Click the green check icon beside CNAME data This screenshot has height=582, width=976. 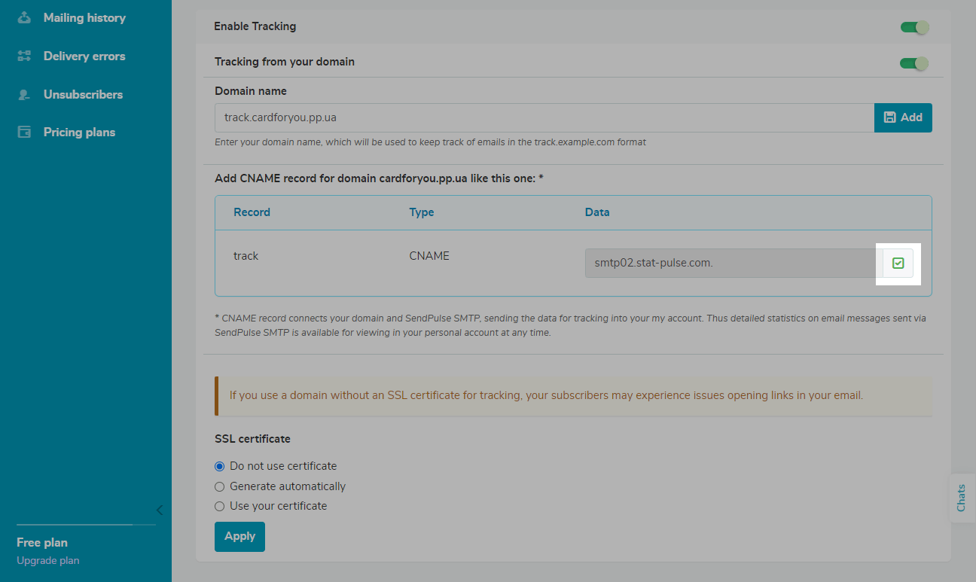(898, 263)
